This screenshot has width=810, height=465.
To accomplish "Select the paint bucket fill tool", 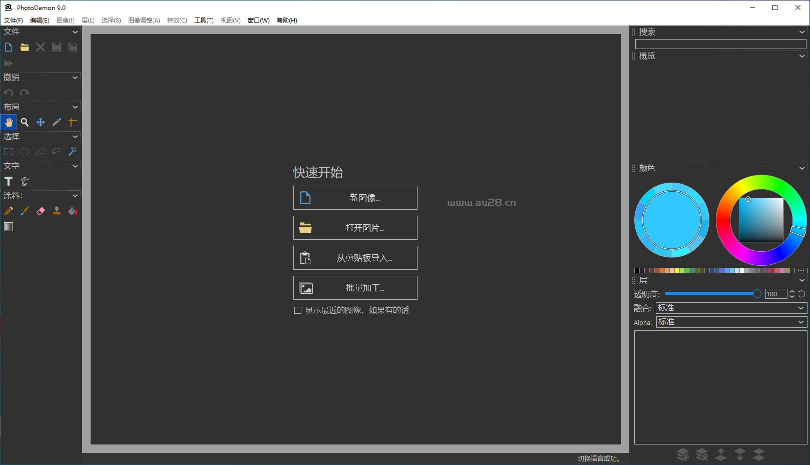I will pyautogui.click(x=73, y=211).
